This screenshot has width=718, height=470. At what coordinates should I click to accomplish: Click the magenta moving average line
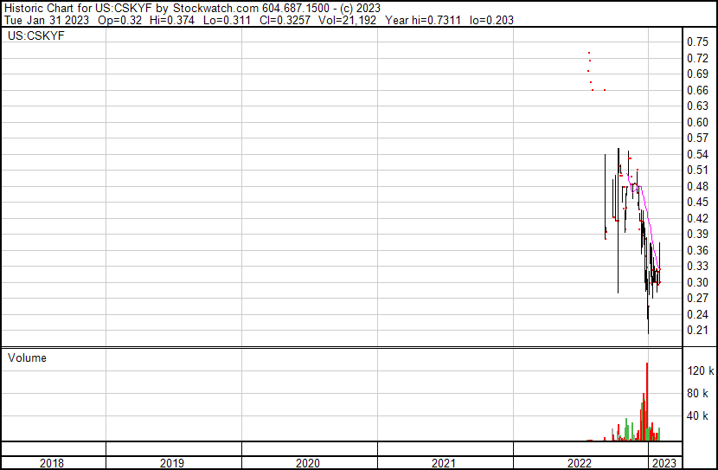[645, 215]
